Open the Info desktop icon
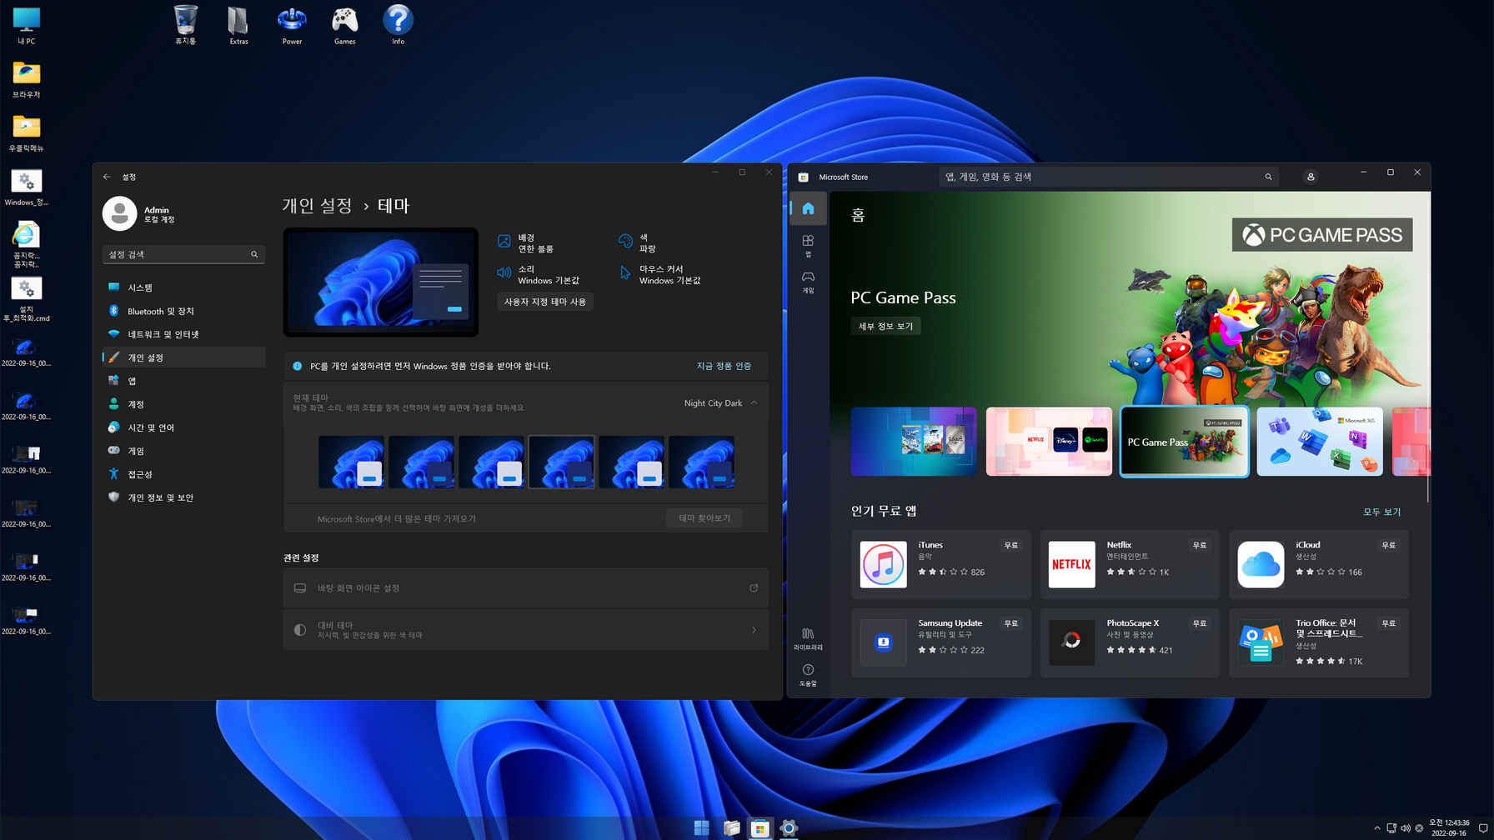 pyautogui.click(x=399, y=25)
